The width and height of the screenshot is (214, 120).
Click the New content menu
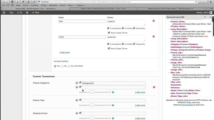36,13
